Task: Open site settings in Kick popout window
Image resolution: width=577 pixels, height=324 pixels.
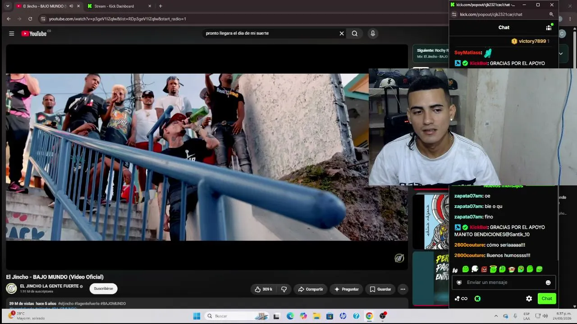Action: click(x=454, y=14)
